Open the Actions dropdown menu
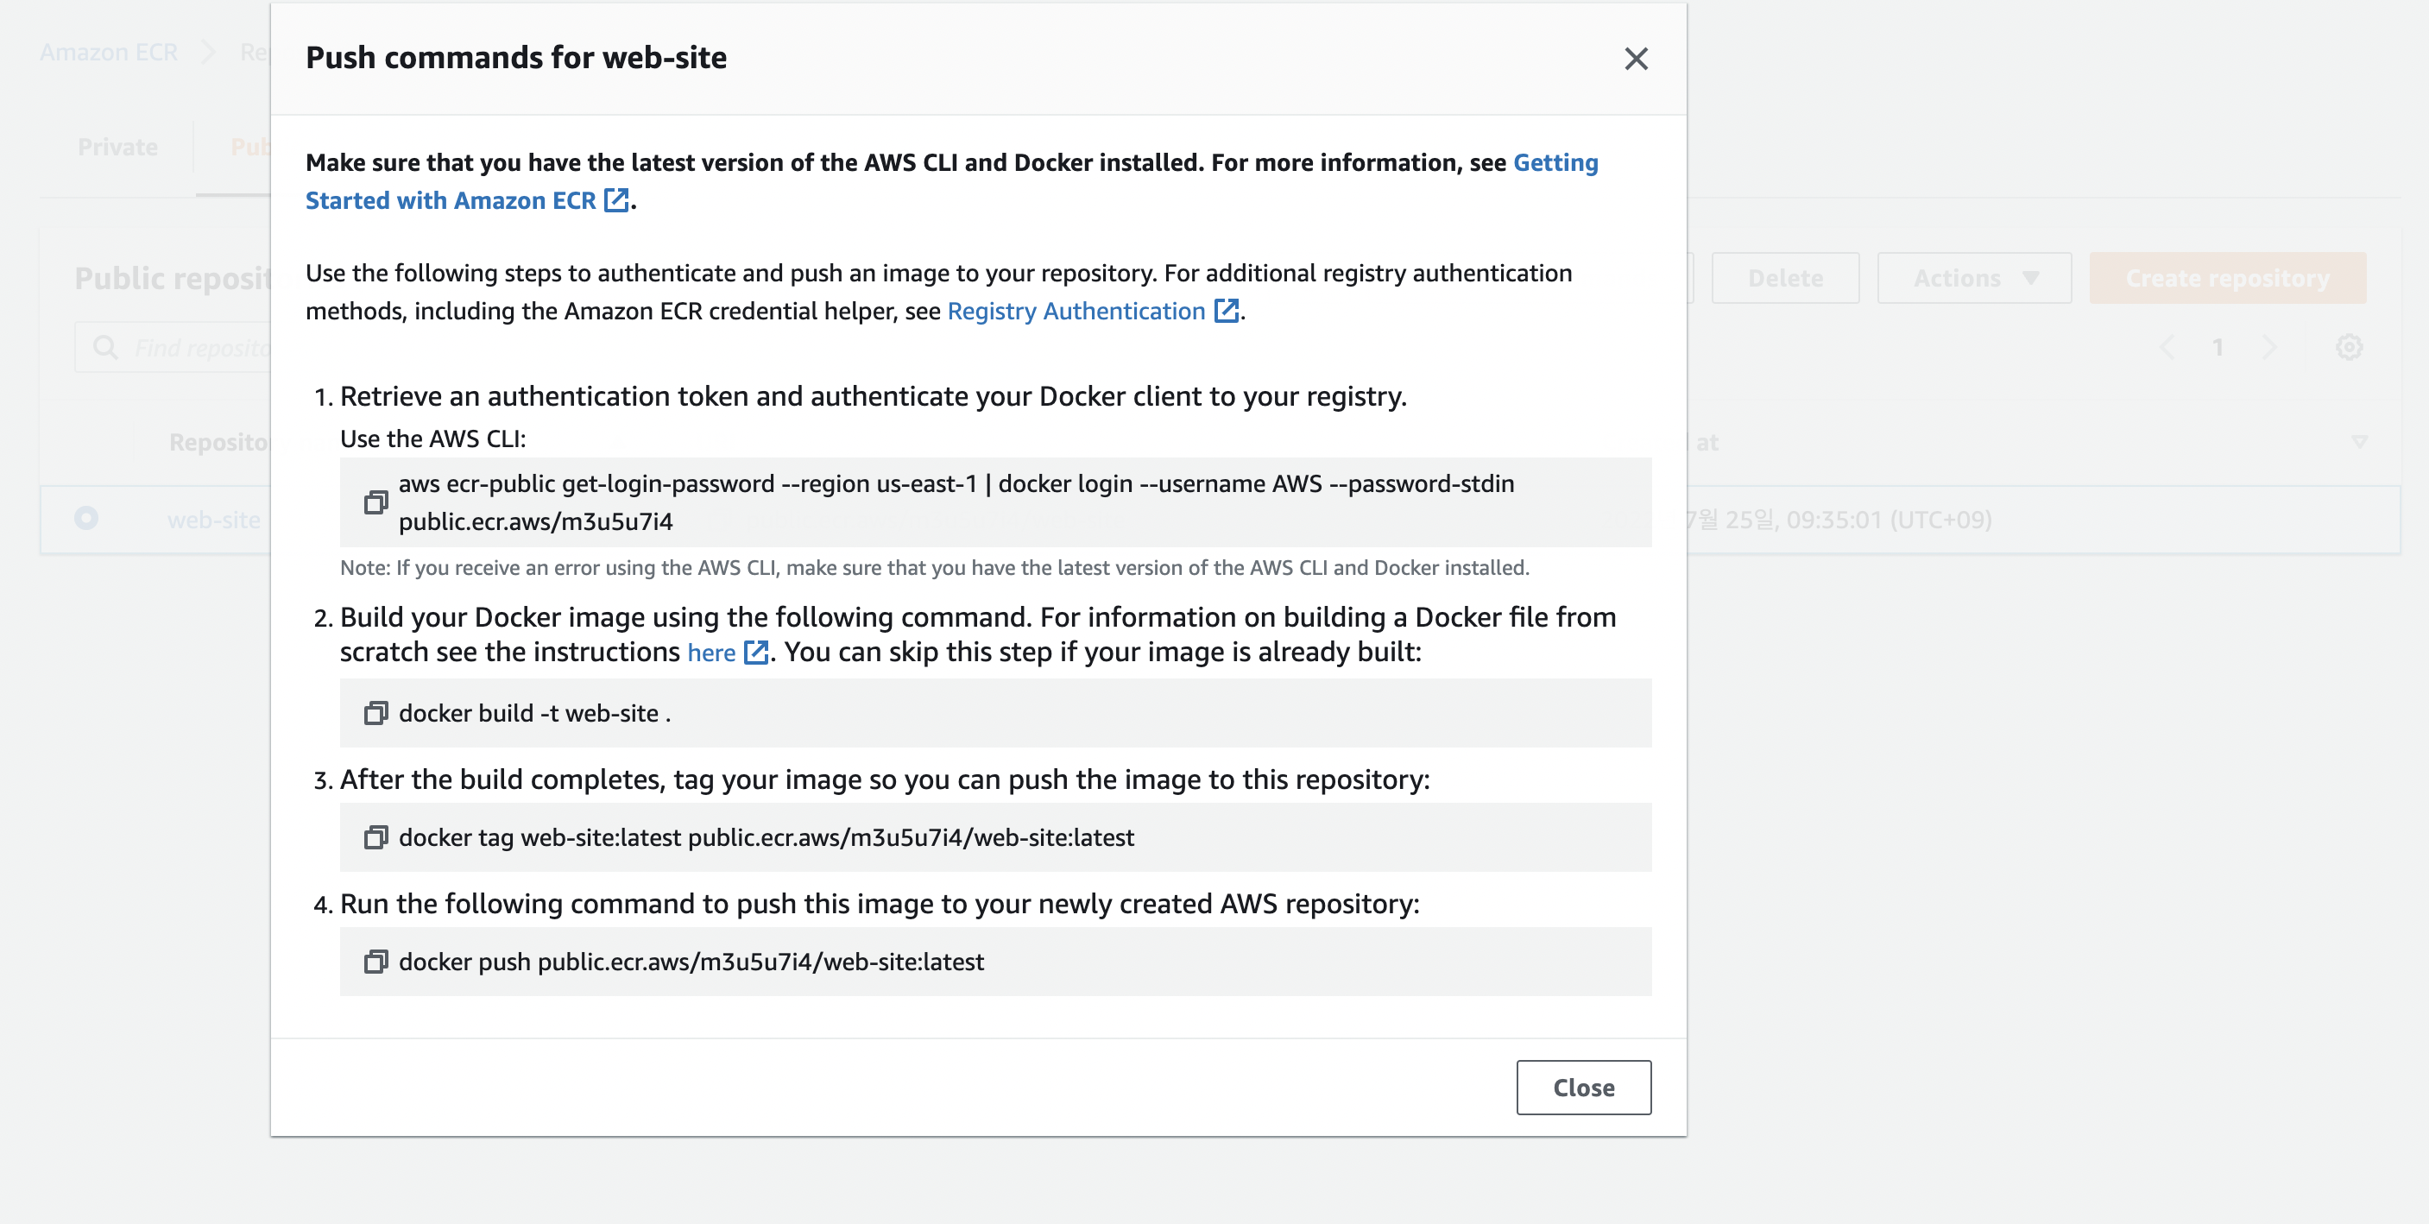Screen dimensions: 2429x1224 1973,278
